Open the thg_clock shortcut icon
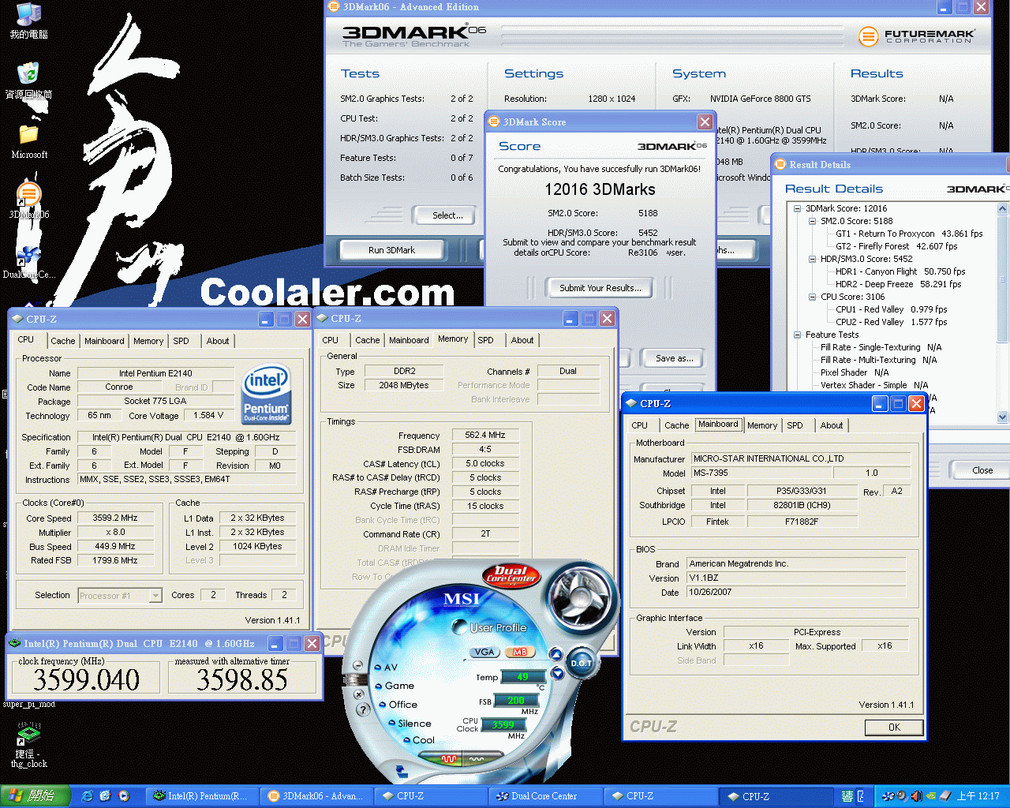 click(29, 745)
